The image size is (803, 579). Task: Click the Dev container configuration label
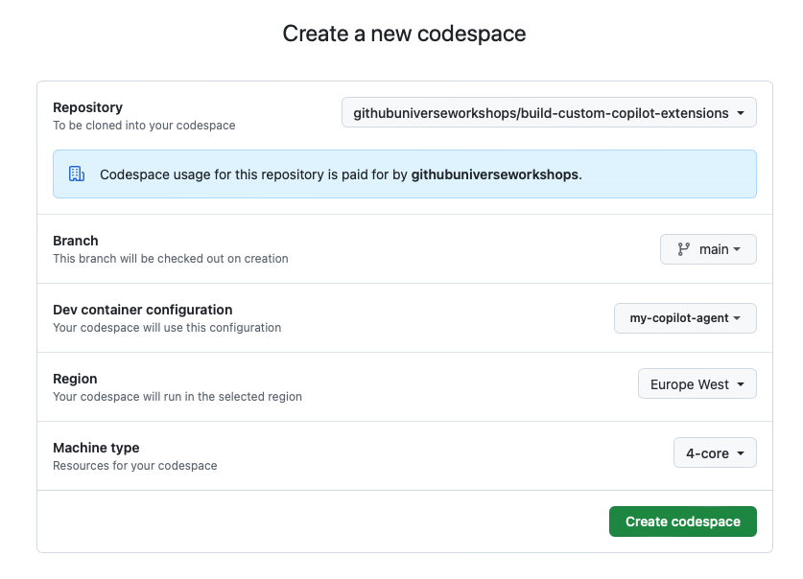[142, 310]
